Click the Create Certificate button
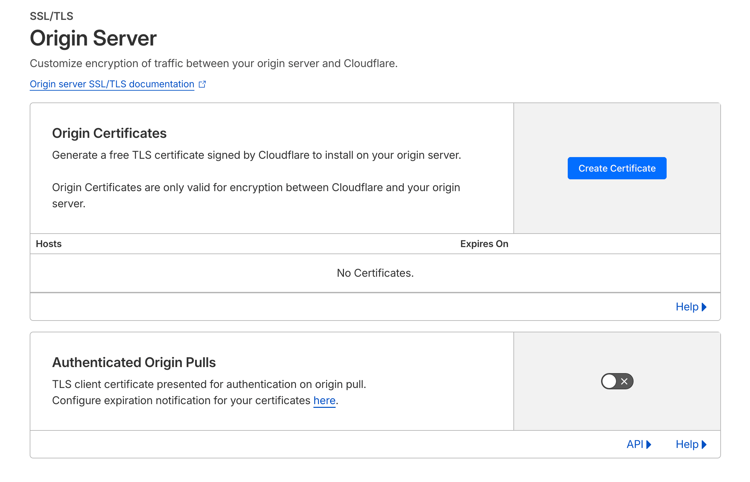The width and height of the screenshot is (750, 482). pos(617,168)
